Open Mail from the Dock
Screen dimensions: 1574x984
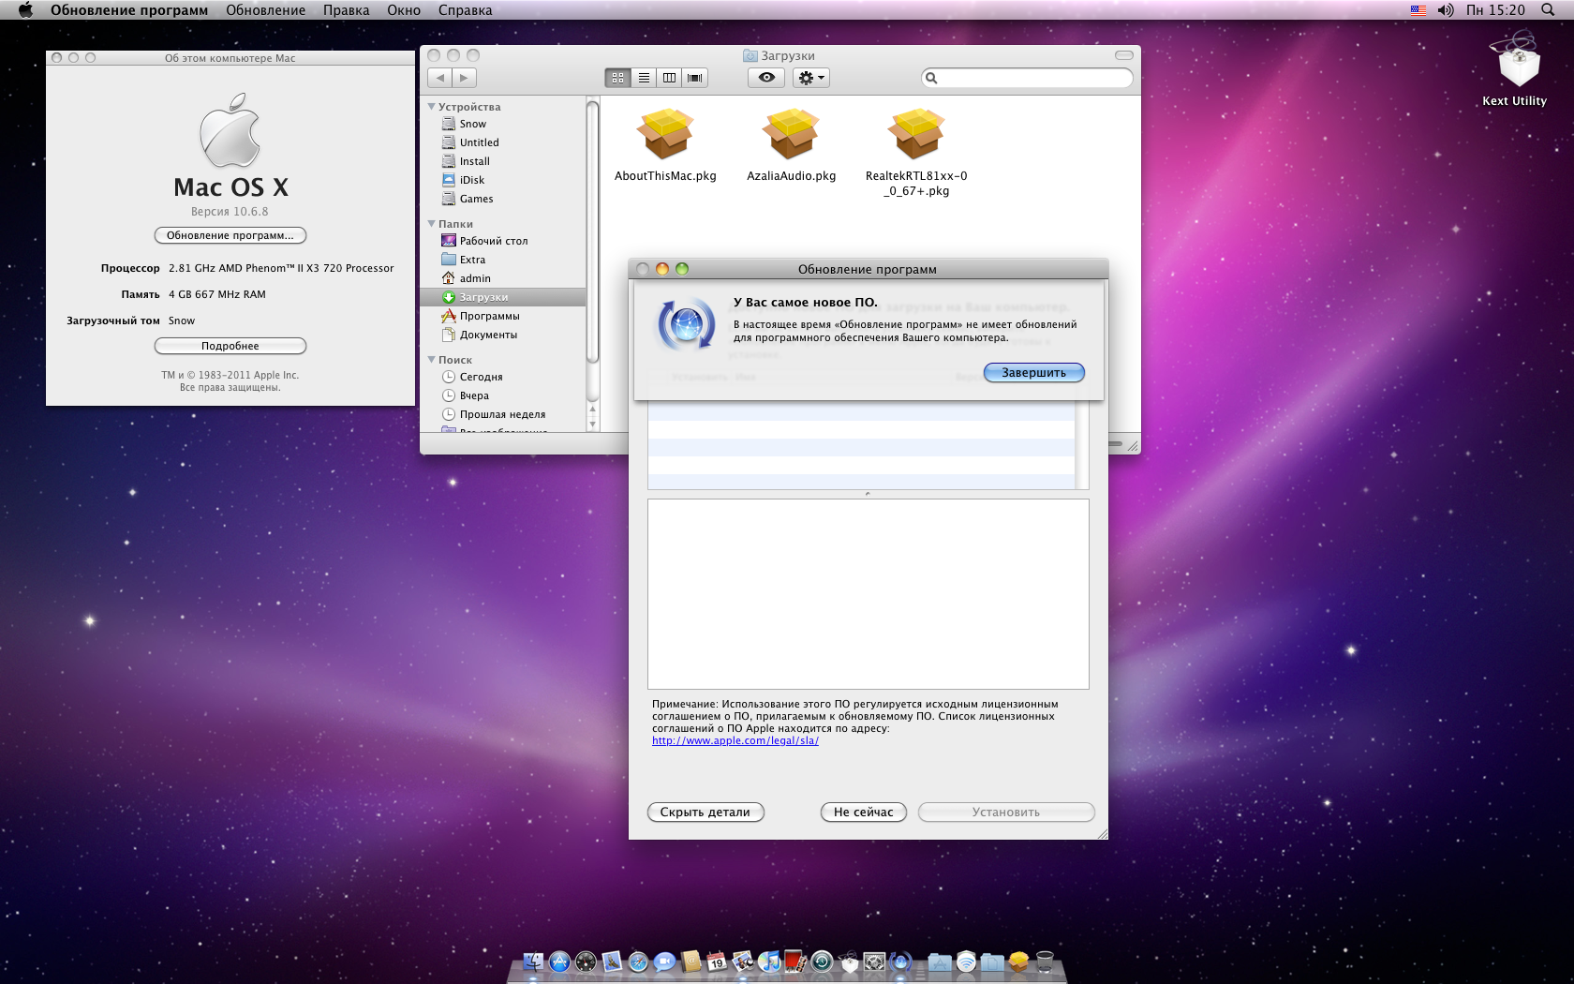pos(612,962)
